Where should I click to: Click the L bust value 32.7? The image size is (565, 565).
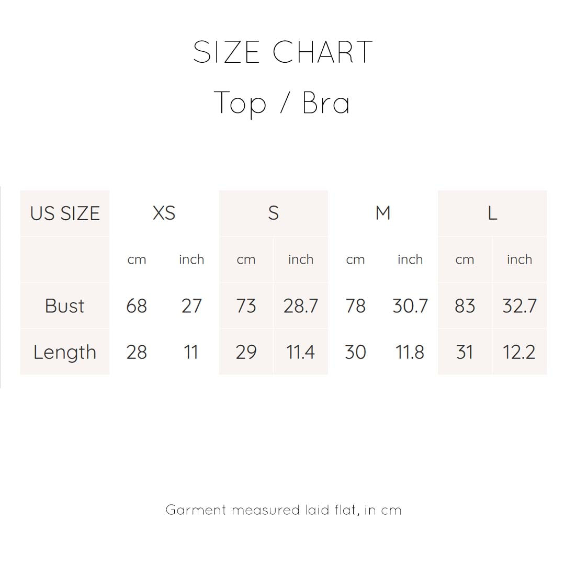(x=519, y=306)
